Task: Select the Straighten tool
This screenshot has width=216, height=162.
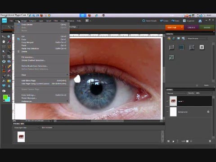Action: coord(9,62)
